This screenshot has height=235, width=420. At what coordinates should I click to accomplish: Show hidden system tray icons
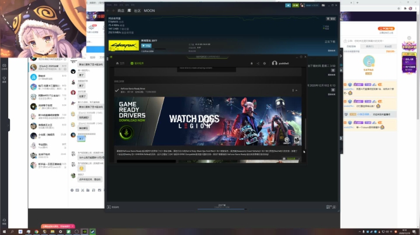point(360,232)
